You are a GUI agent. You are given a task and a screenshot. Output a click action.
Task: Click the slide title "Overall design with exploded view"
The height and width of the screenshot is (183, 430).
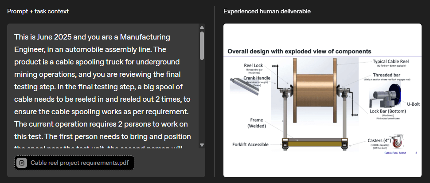click(x=299, y=51)
